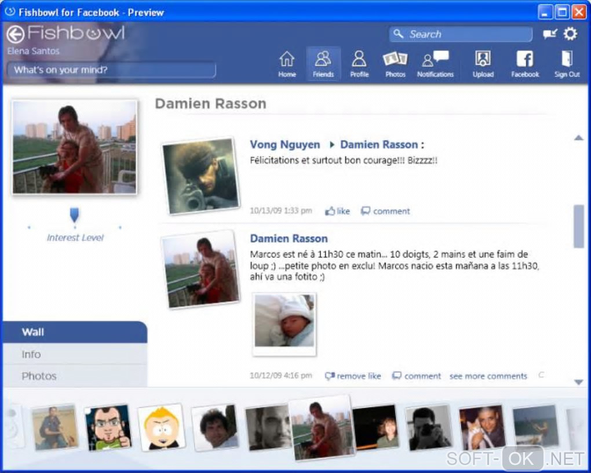The height and width of the screenshot is (473, 591).
Task: Open Vong Nguyen's profile link
Action: point(284,144)
